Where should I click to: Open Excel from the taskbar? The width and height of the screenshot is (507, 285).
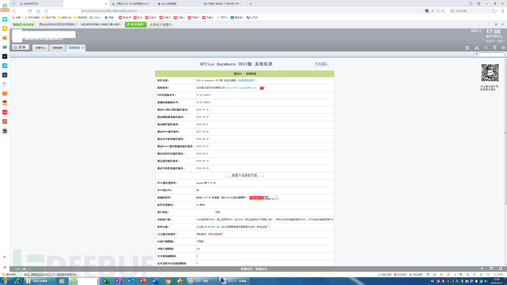coord(106,281)
